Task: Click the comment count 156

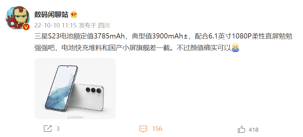Action: click(157, 129)
